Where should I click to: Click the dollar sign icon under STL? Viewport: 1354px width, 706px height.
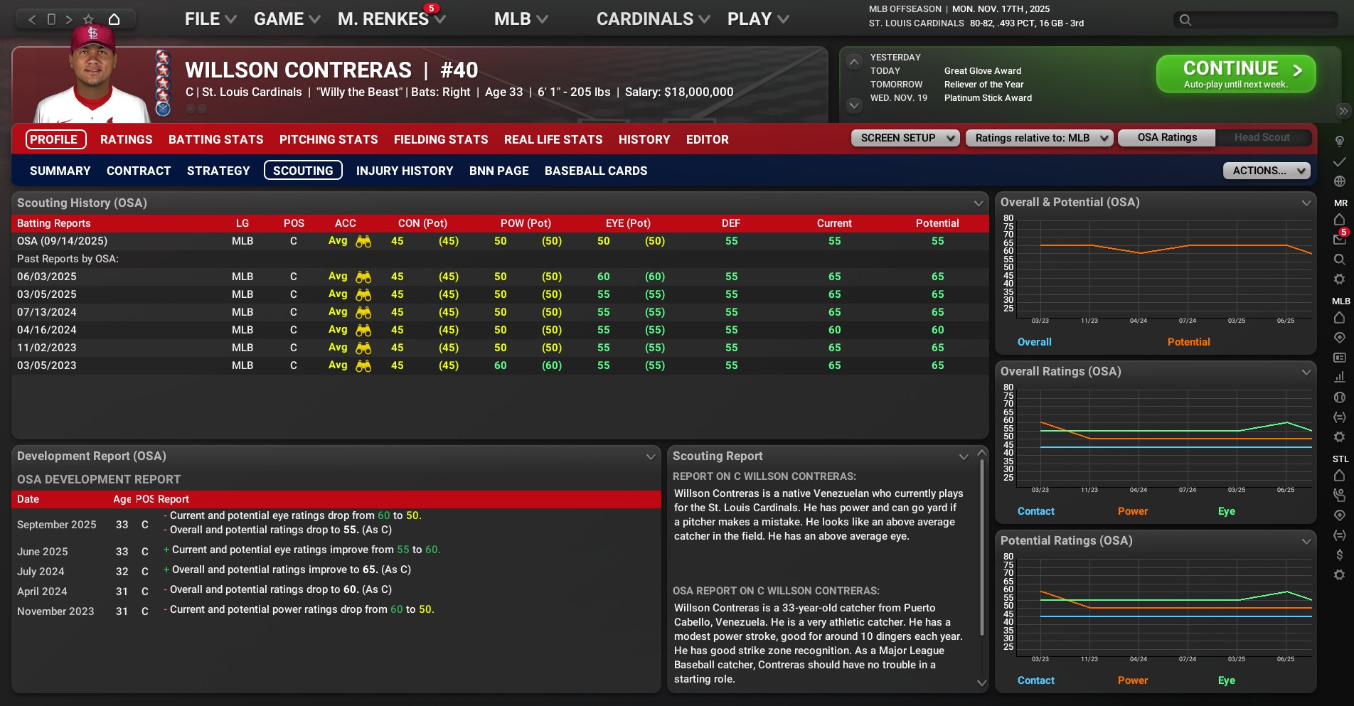[x=1339, y=555]
